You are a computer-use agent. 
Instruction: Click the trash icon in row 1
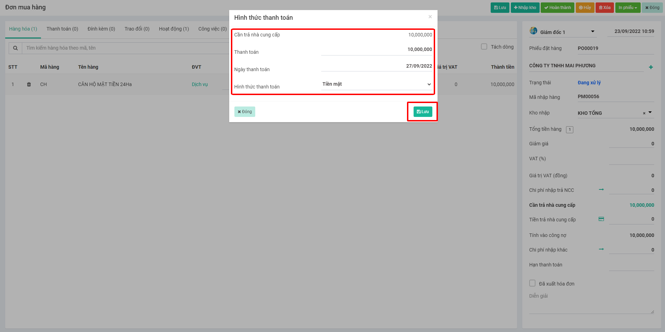[x=29, y=84]
